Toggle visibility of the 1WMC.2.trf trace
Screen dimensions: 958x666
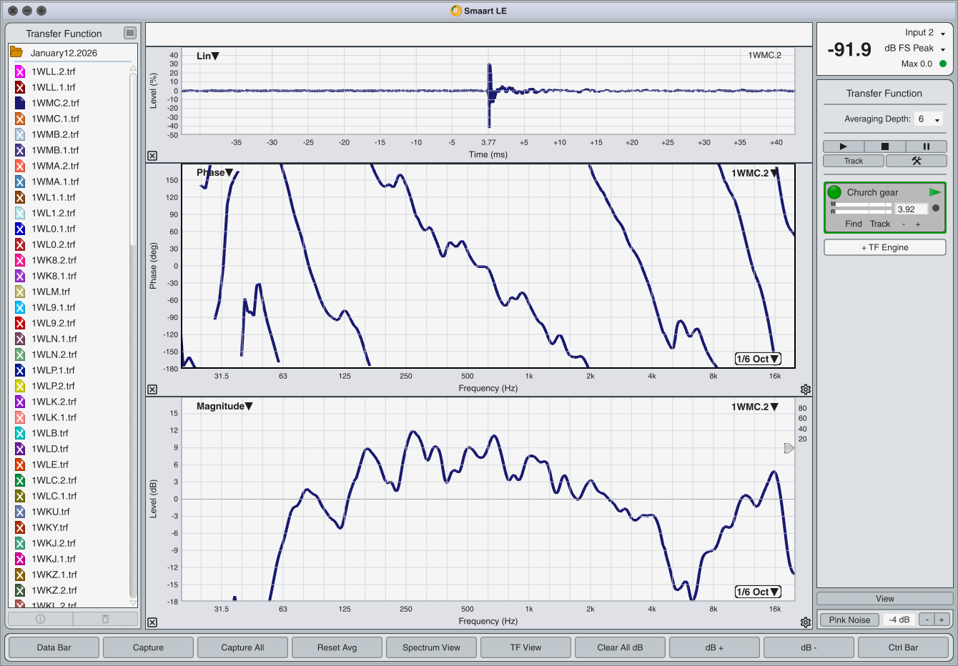pyautogui.click(x=20, y=103)
